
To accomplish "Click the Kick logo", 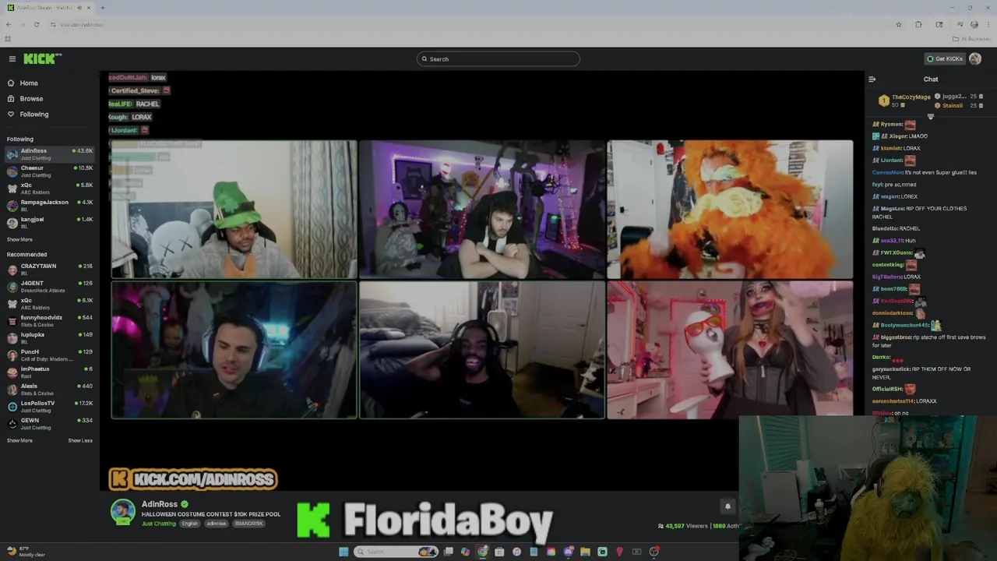I will pos(42,58).
